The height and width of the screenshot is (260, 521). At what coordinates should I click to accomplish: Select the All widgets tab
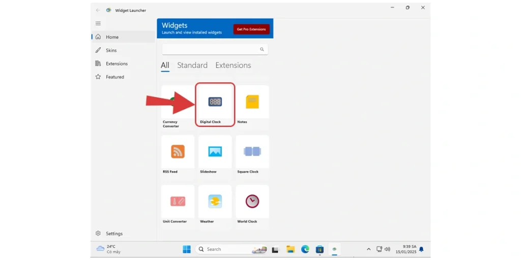(165, 66)
